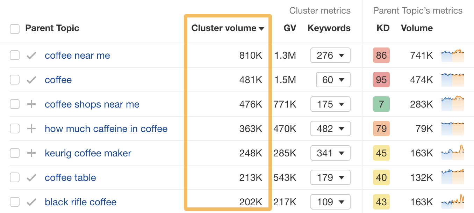This screenshot has height=213, width=474.
Task: Click the checkmark icon next to "coffee table"
Action: coord(31,177)
